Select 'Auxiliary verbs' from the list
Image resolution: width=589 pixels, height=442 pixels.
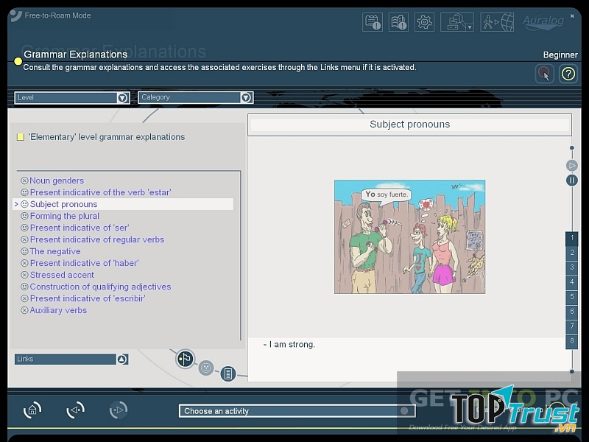(58, 310)
